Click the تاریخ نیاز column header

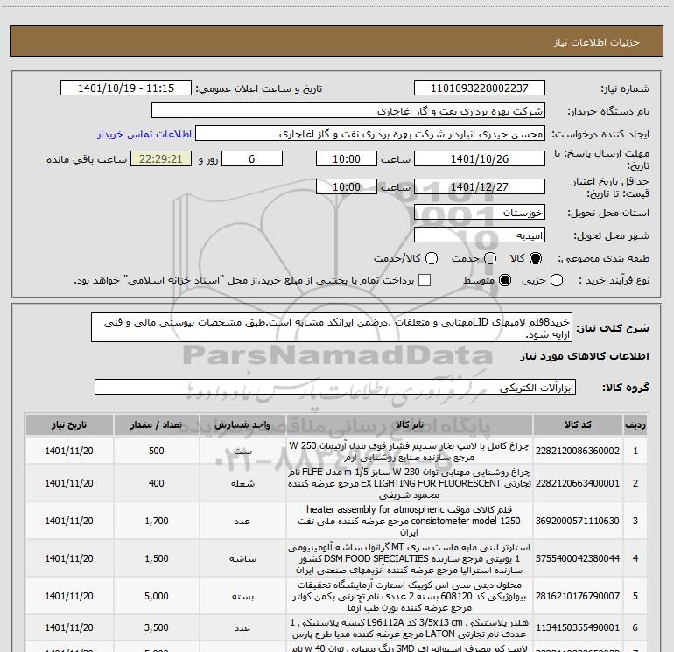click(69, 424)
